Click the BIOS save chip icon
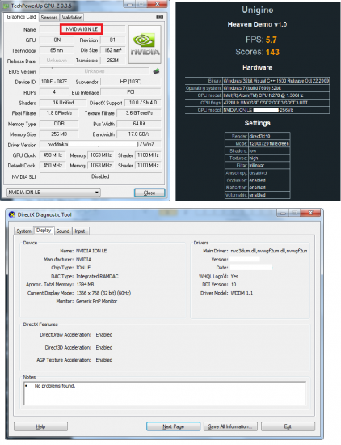 [x=156, y=71]
